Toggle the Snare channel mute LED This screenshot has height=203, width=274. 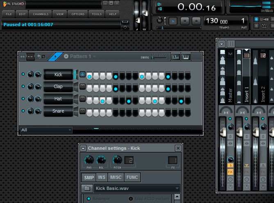23,111
